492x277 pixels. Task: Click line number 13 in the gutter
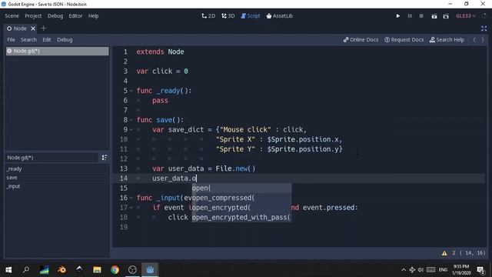tap(124, 169)
